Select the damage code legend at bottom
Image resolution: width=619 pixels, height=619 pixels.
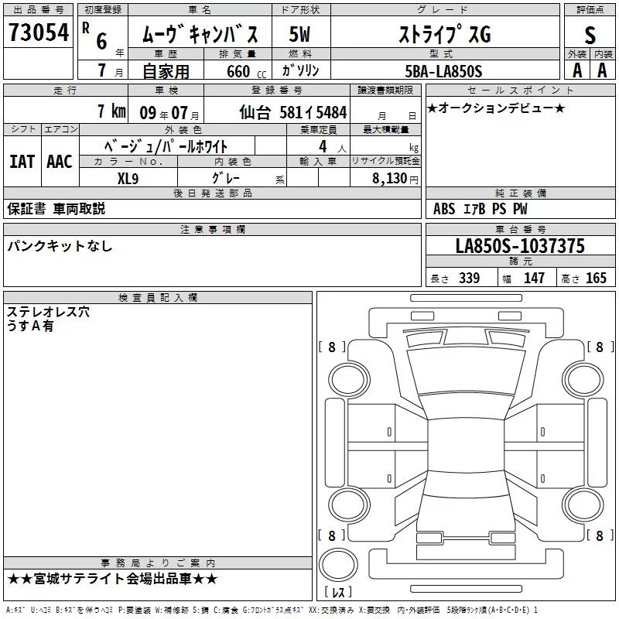(272, 610)
